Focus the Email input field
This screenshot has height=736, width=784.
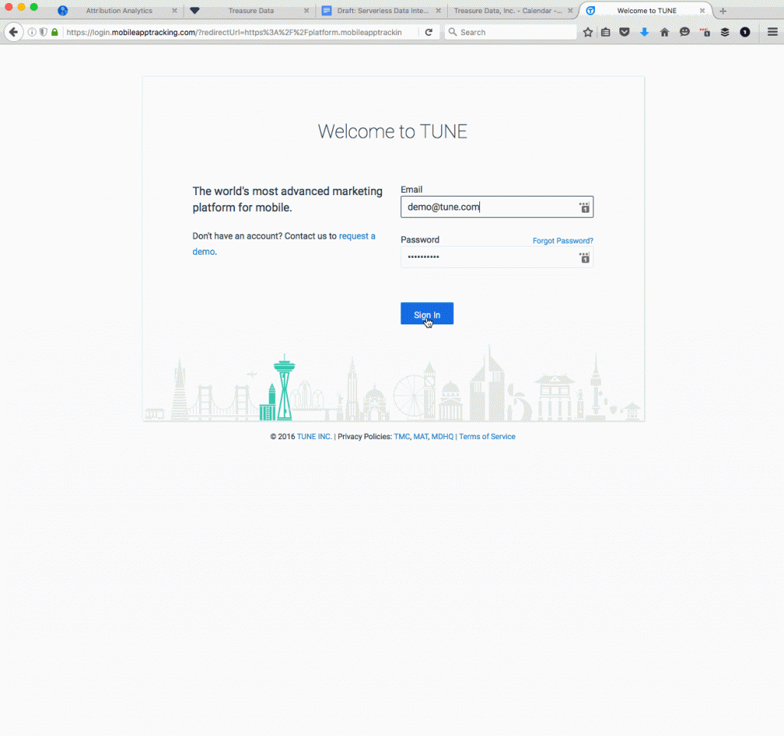(x=497, y=207)
